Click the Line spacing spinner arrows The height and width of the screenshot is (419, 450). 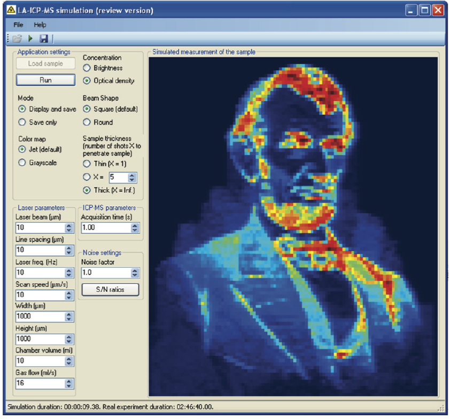[68, 250]
